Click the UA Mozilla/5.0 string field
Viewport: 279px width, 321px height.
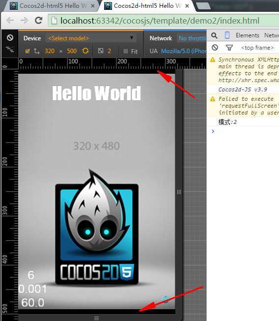pos(184,51)
